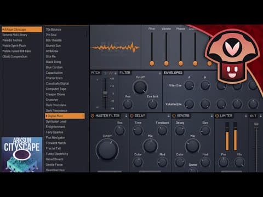Select the Fairy Sparkle preset
This screenshot has height=197, width=263.
pos(54,132)
